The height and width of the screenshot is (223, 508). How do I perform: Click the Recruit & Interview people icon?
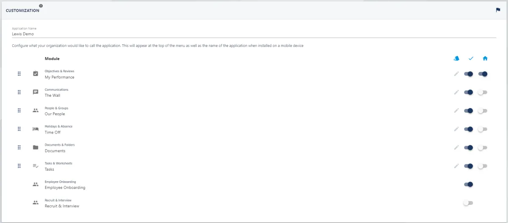[x=36, y=203]
